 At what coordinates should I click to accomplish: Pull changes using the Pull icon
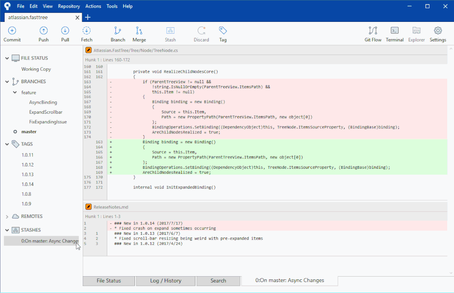(65, 30)
